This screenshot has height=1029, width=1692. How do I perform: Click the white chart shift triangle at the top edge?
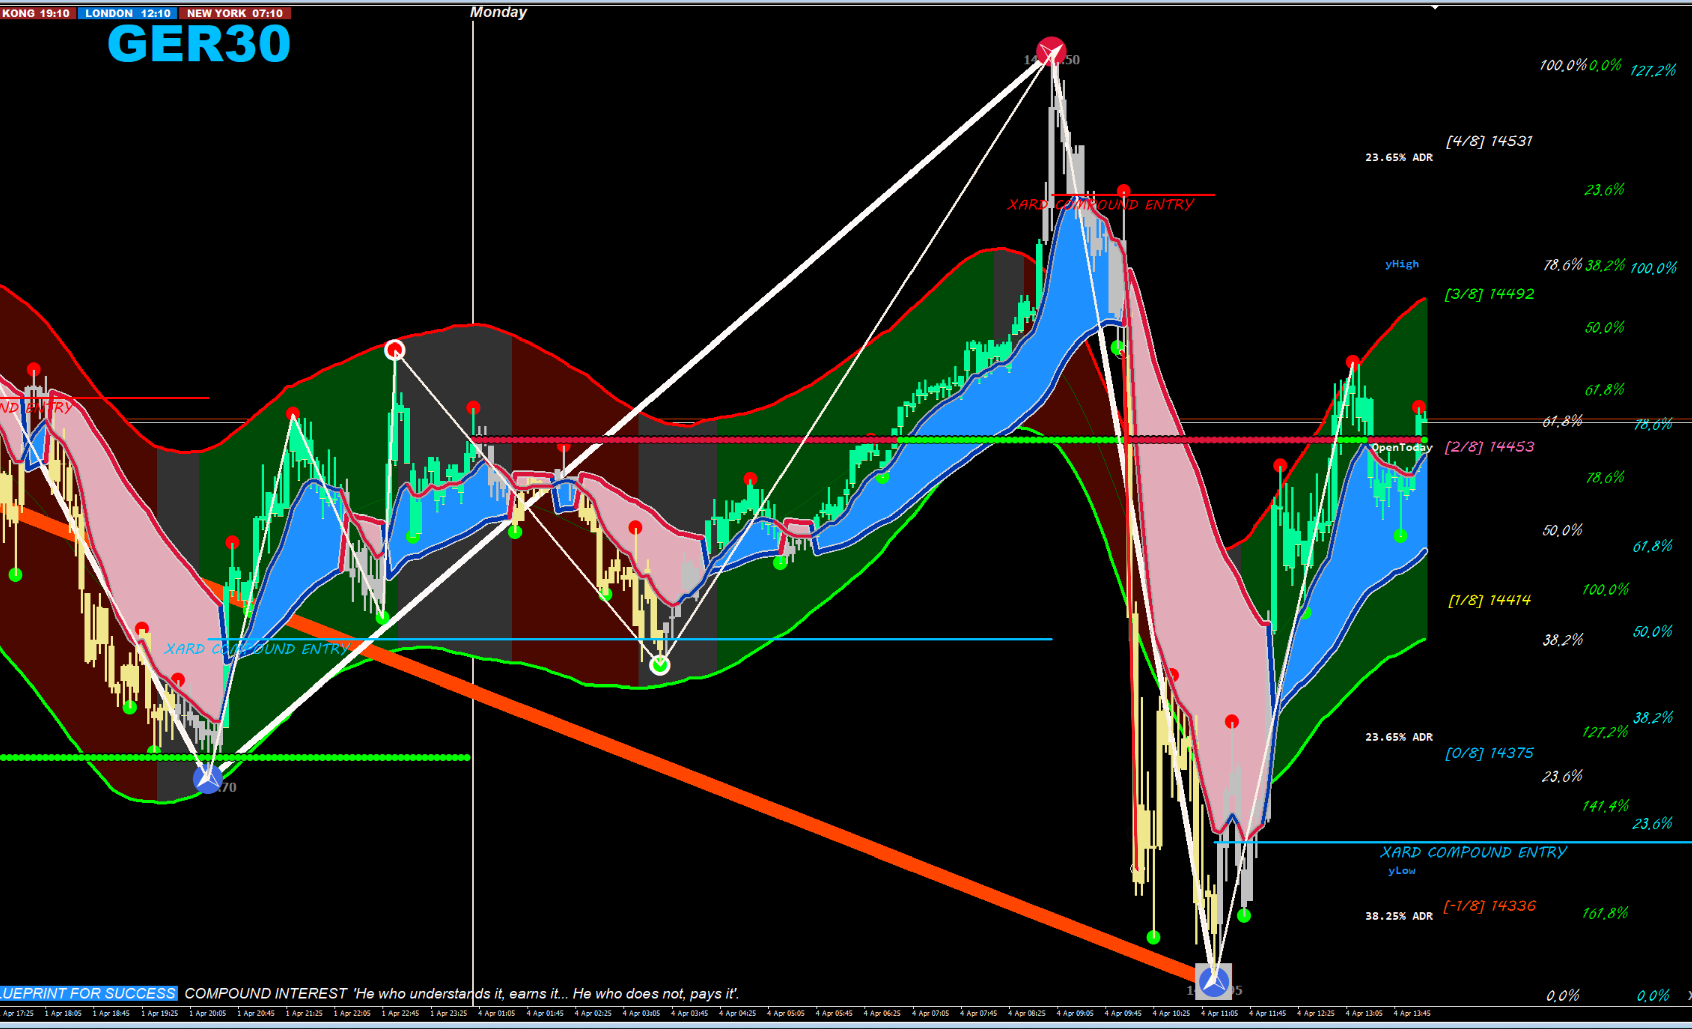tap(1435, 7)
